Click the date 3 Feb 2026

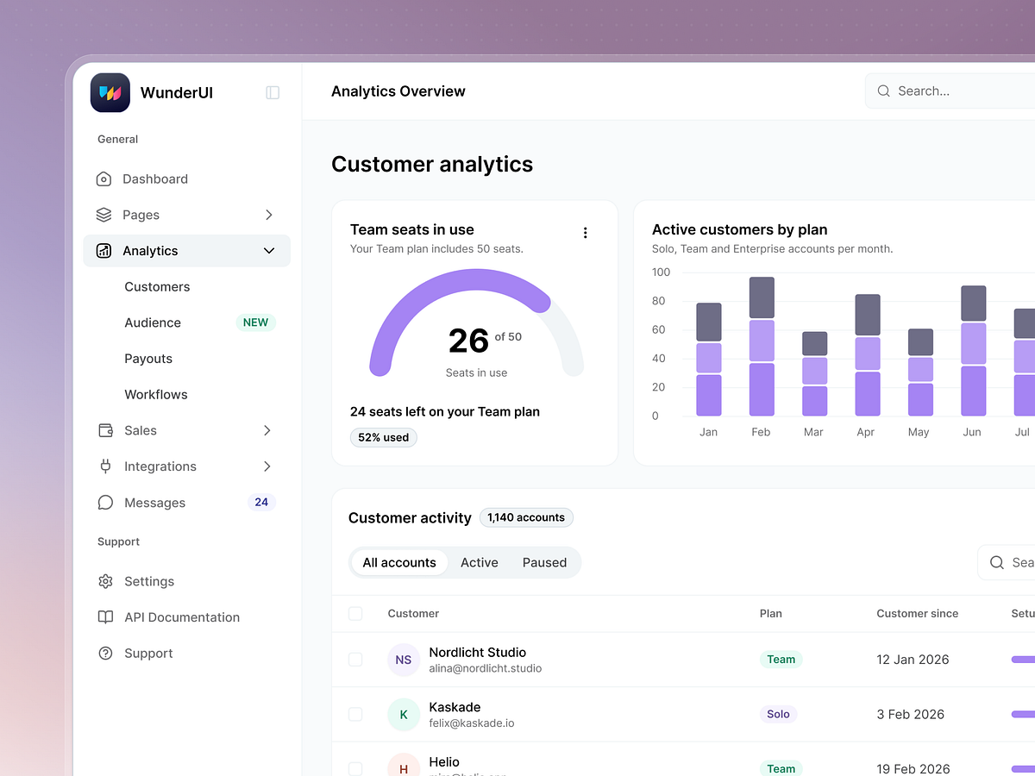pos(911,714)
